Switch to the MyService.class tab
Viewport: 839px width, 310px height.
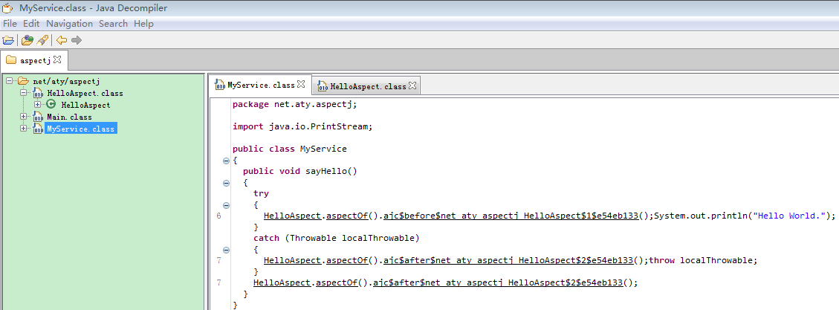click(259, 85)
